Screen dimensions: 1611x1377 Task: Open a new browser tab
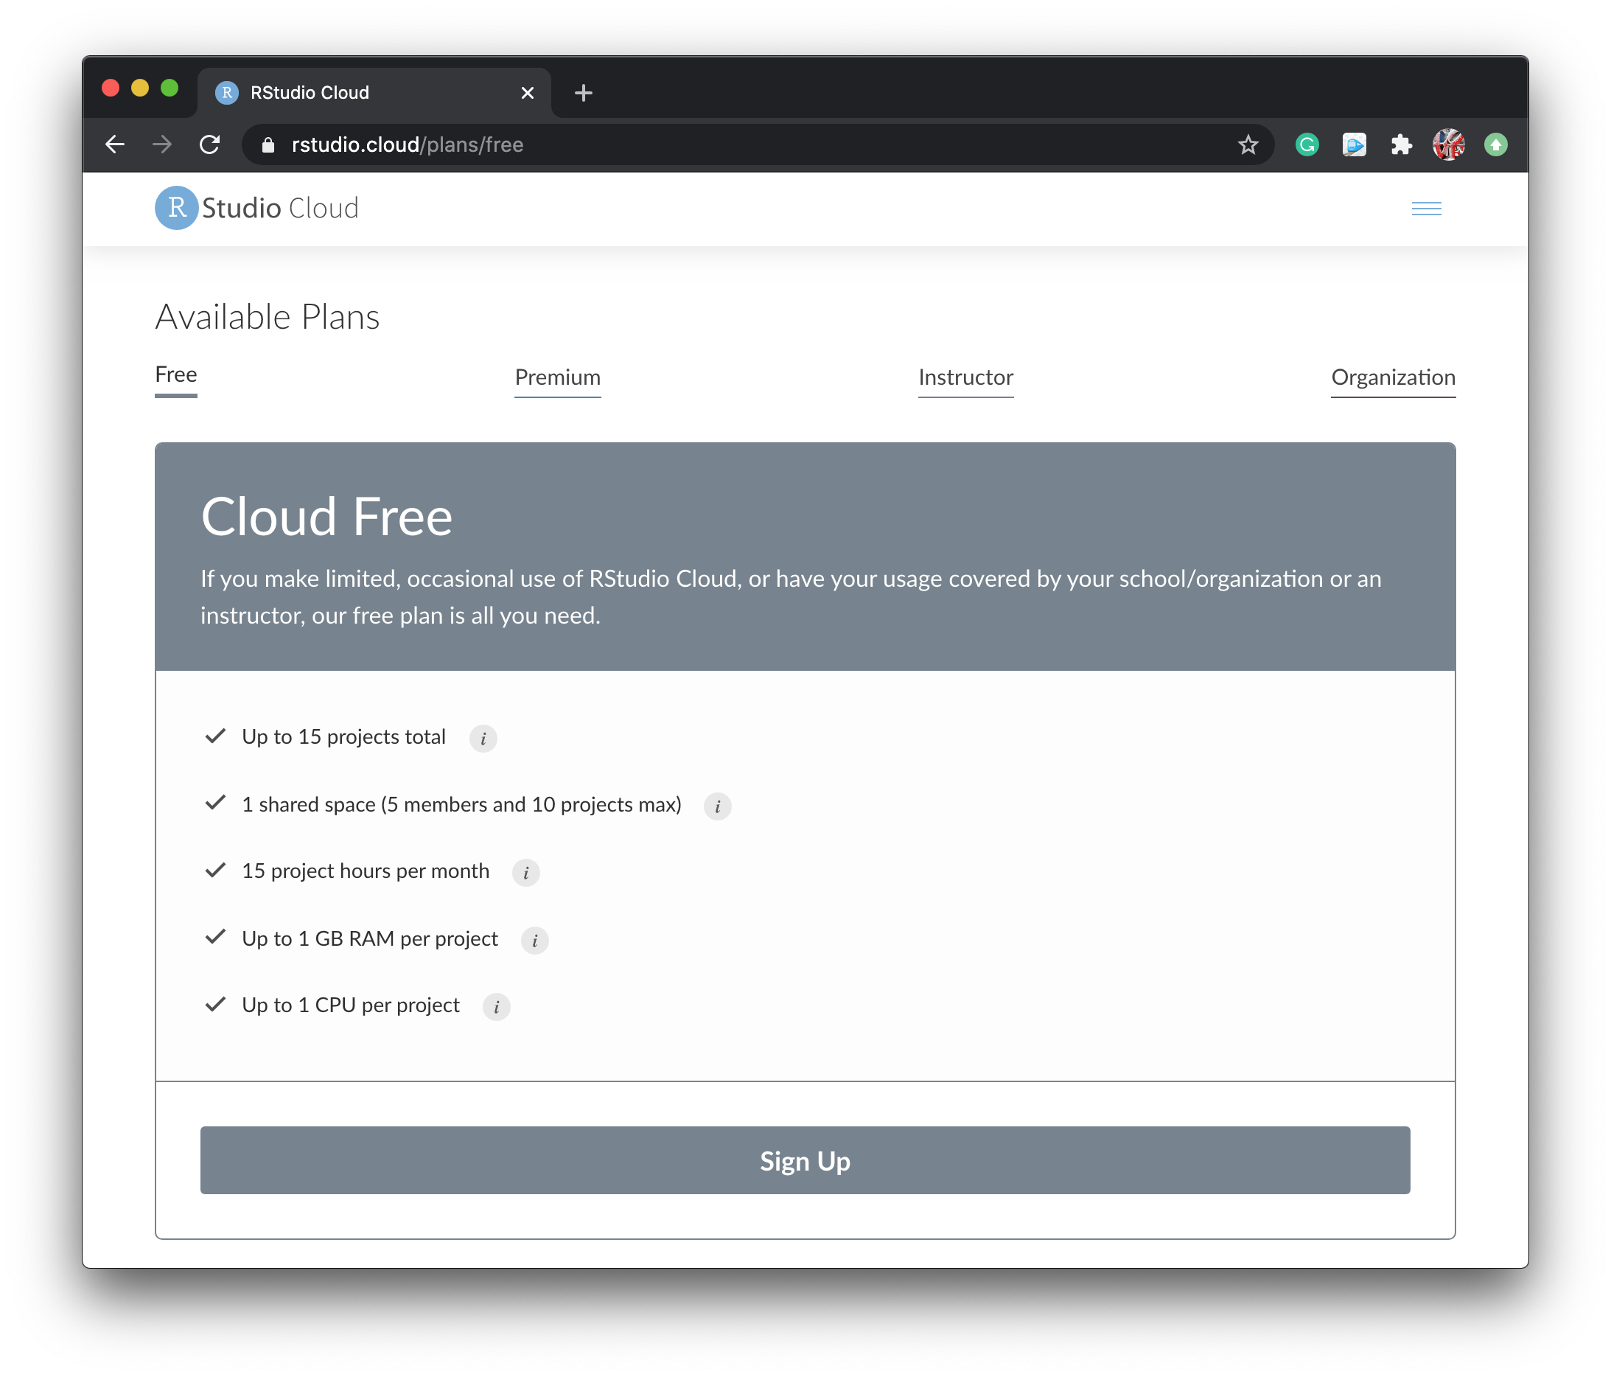[x=583, y=93]
